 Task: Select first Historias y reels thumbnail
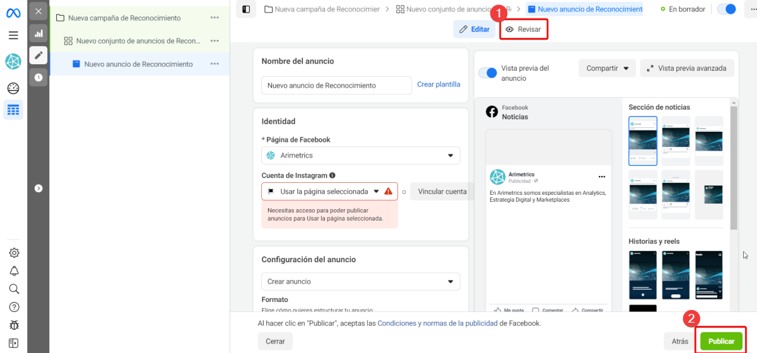[x=643, y=275]
